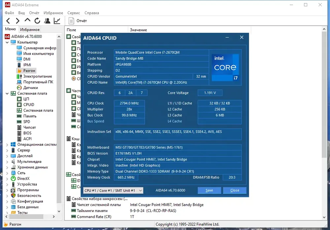Expand the Дисплей tree node

coord(7,156)
